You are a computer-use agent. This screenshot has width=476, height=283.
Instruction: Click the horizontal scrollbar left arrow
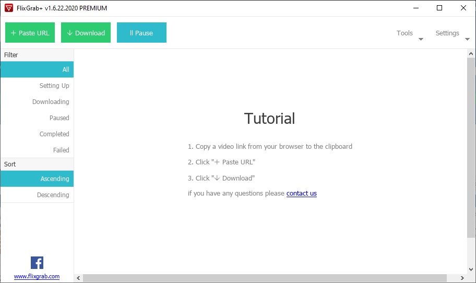(x=78, y=278)
